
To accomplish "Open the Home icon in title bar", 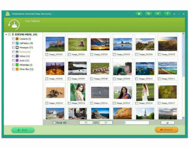I will point(139,14).
